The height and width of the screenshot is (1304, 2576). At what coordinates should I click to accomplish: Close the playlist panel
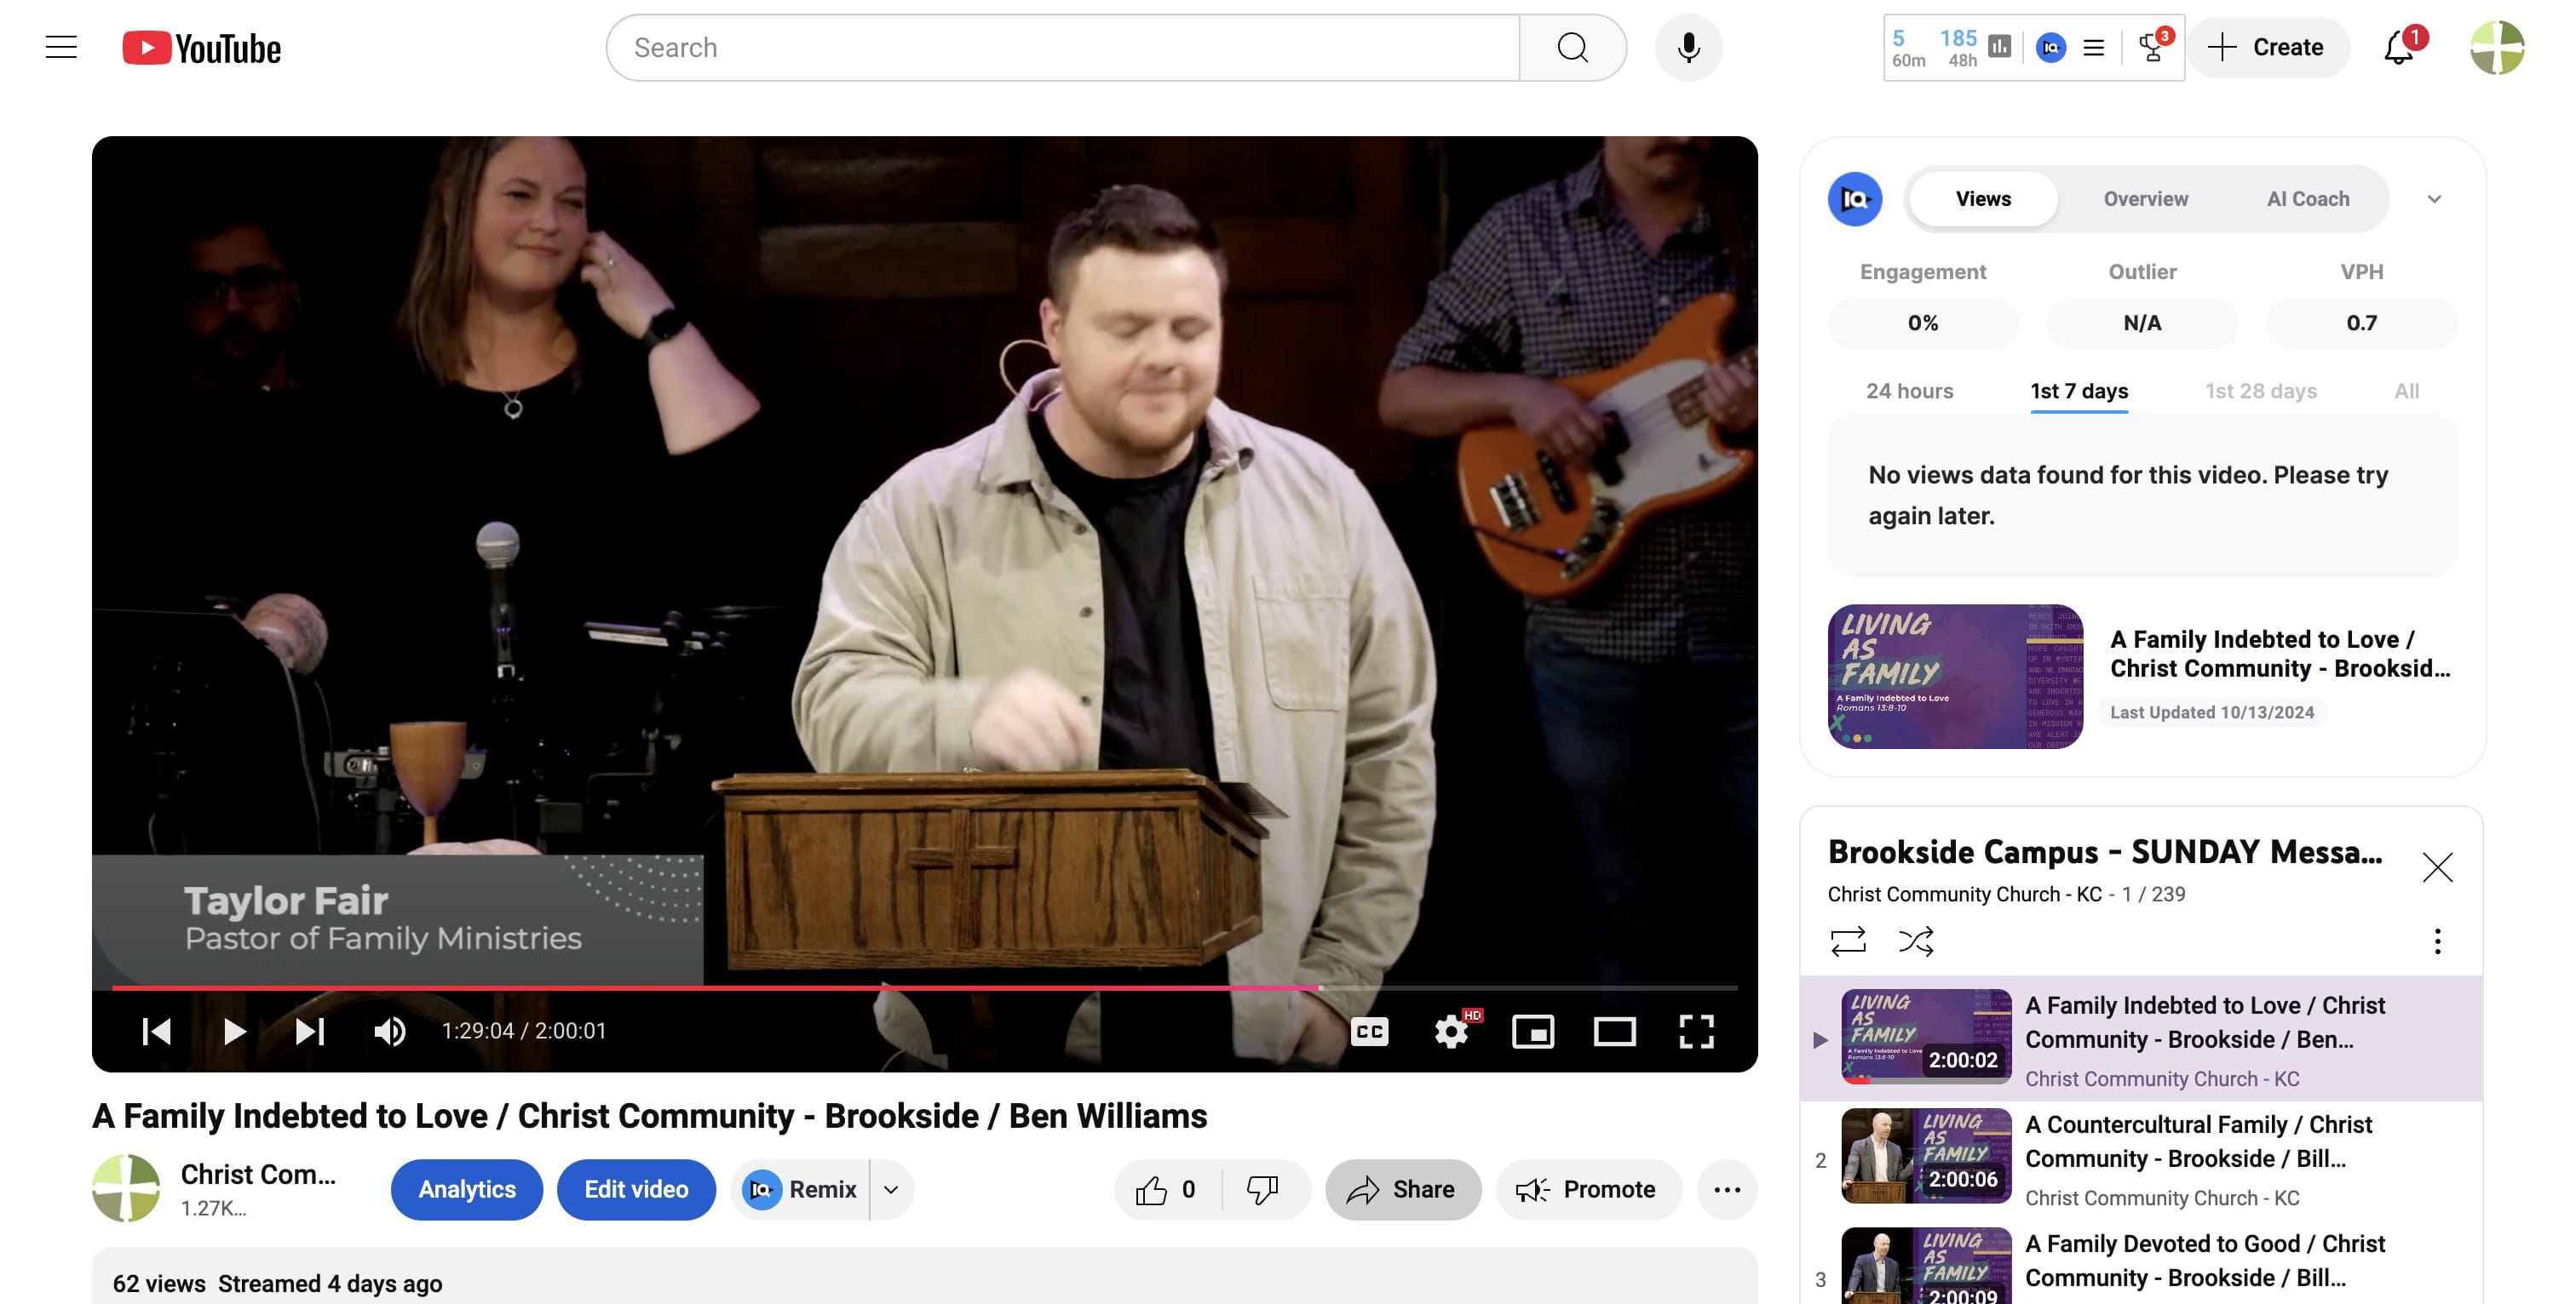2437,866
